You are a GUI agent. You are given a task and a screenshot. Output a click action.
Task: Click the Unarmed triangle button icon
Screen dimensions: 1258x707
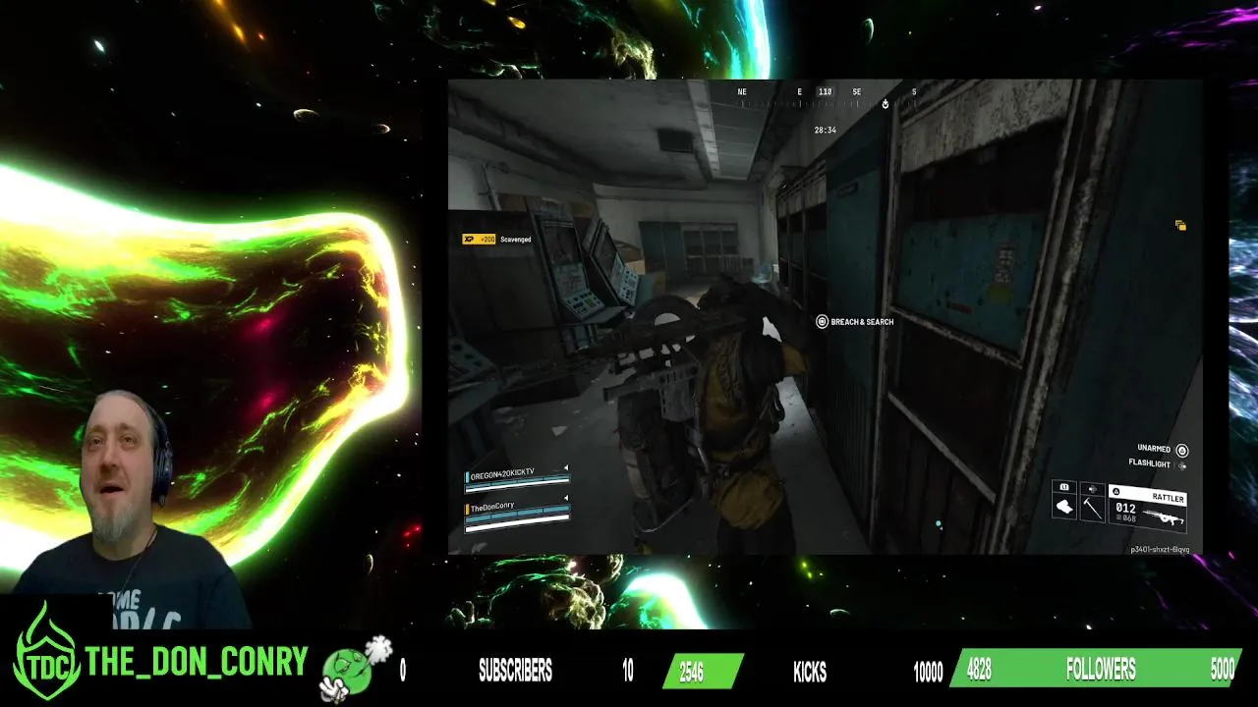(1182, 451)
